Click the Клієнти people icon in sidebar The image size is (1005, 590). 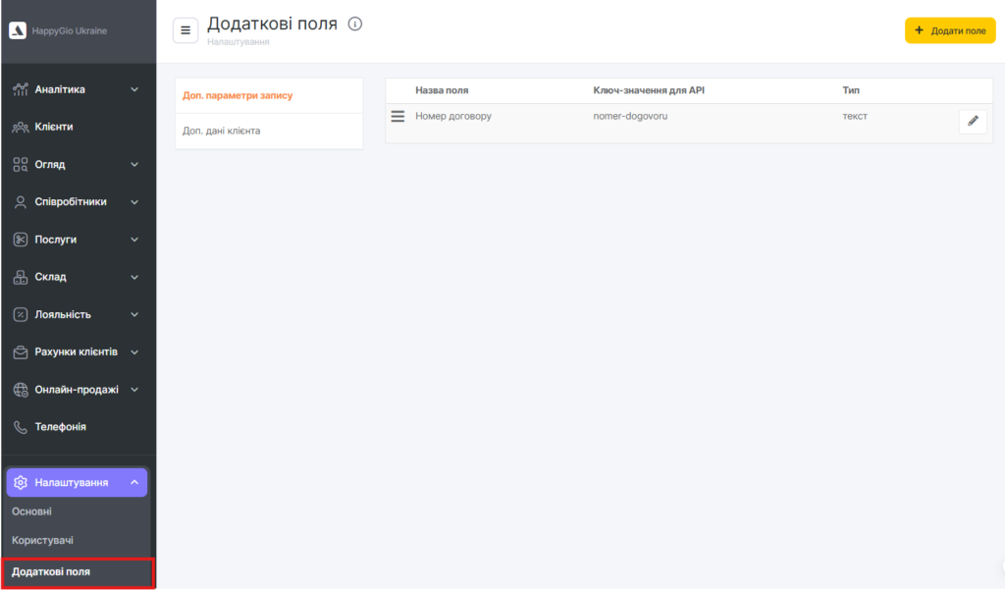(x=20, y=127)
